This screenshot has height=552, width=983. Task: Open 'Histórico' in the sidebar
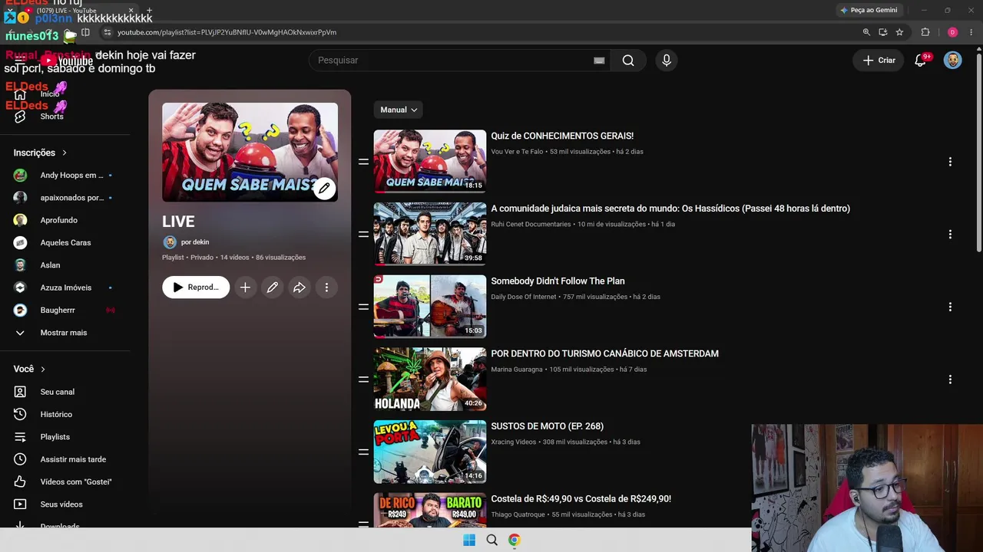click(x=65, y=414)
